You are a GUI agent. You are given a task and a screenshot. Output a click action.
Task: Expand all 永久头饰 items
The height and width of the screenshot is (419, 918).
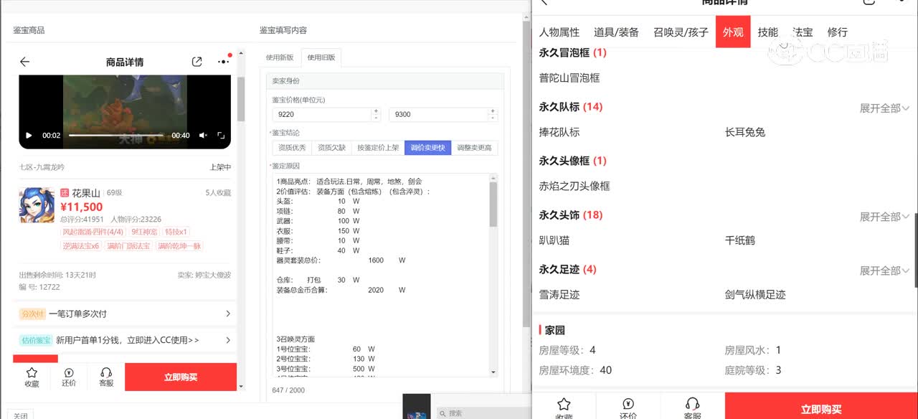click(884, 217)
